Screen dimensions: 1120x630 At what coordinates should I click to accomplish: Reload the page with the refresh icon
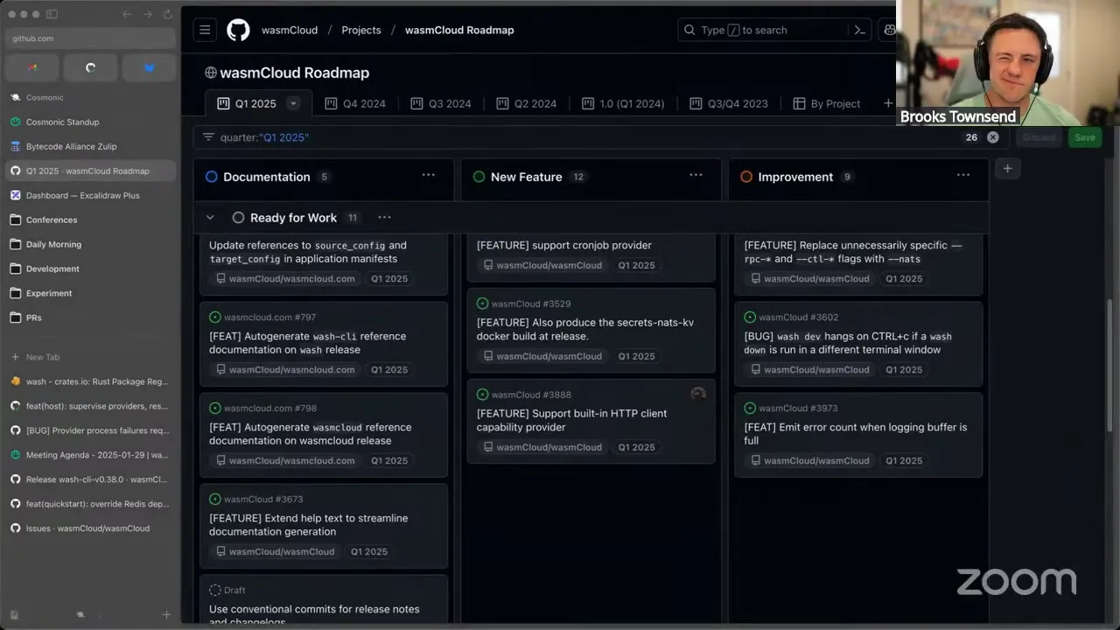pos(167,14)
